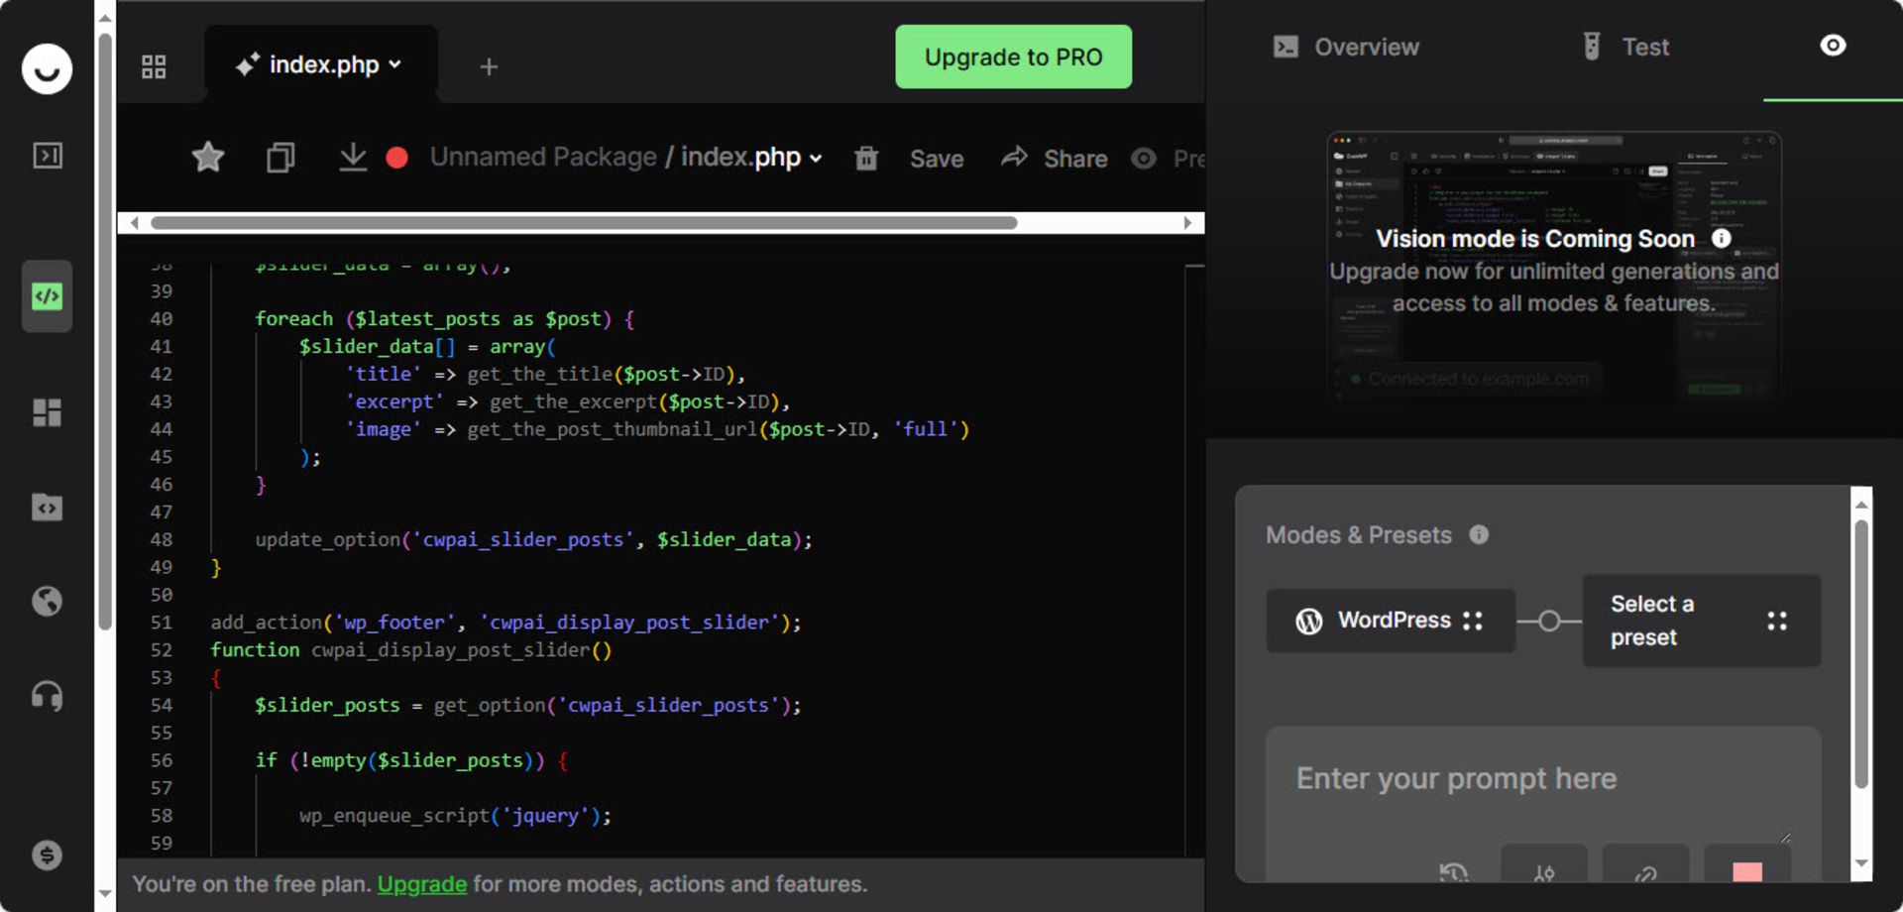The height and width of the screenshot is (912, 1903).
Task: Favorite the snippet with star icon
Action: coord(208,157)
